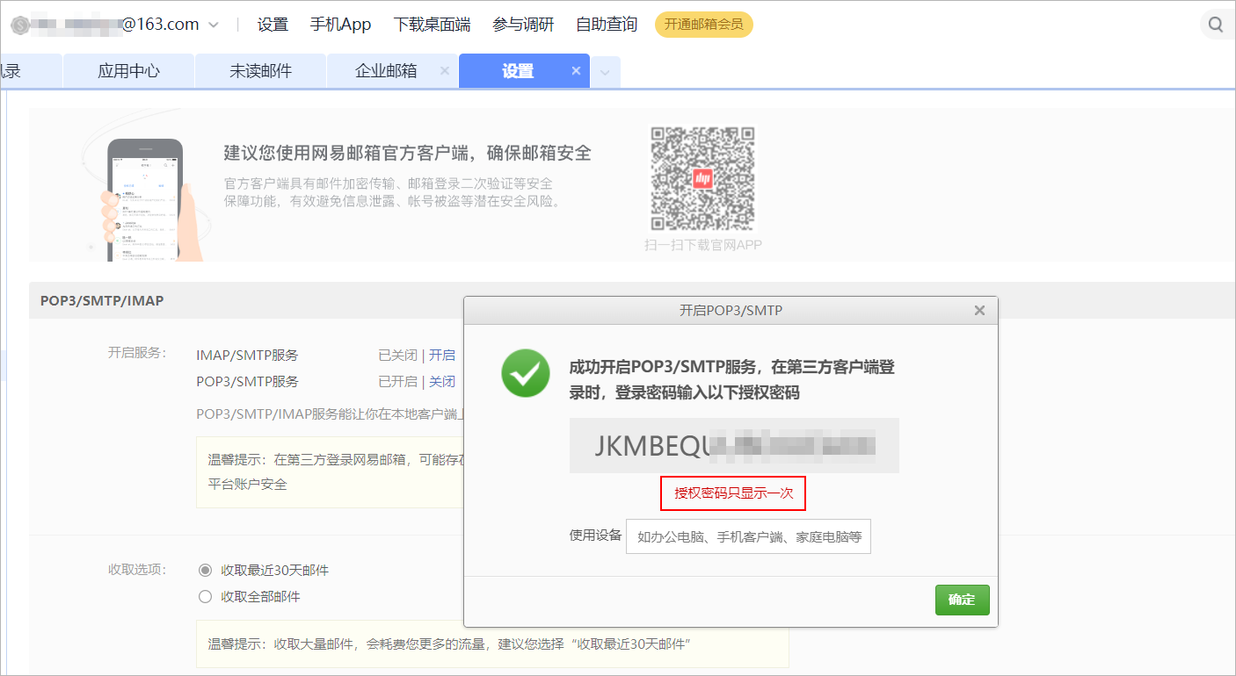
Task: Open the search magnifier icon
Action: coord(1216,25)
